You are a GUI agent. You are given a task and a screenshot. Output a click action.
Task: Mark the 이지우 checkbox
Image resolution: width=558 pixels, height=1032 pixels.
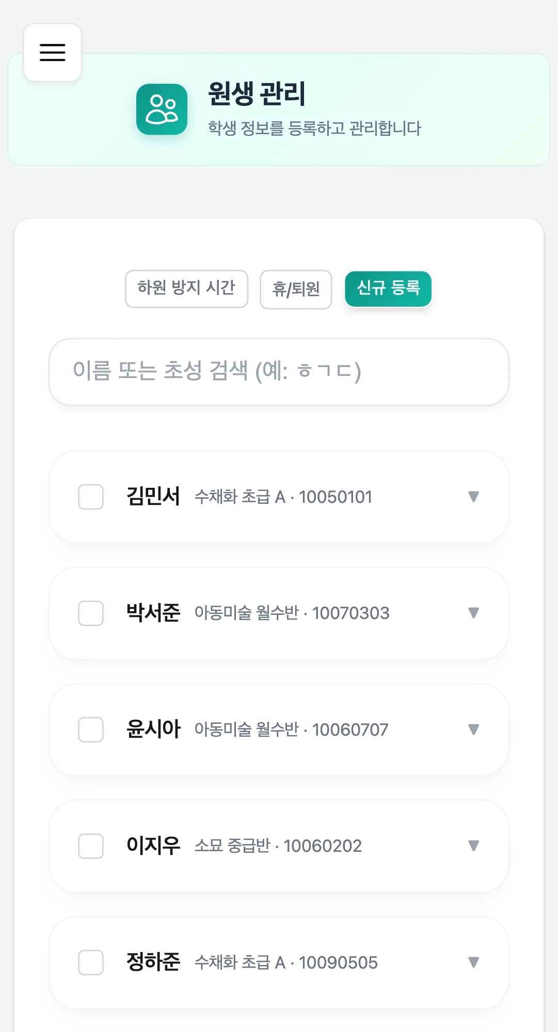click(91, 846)
